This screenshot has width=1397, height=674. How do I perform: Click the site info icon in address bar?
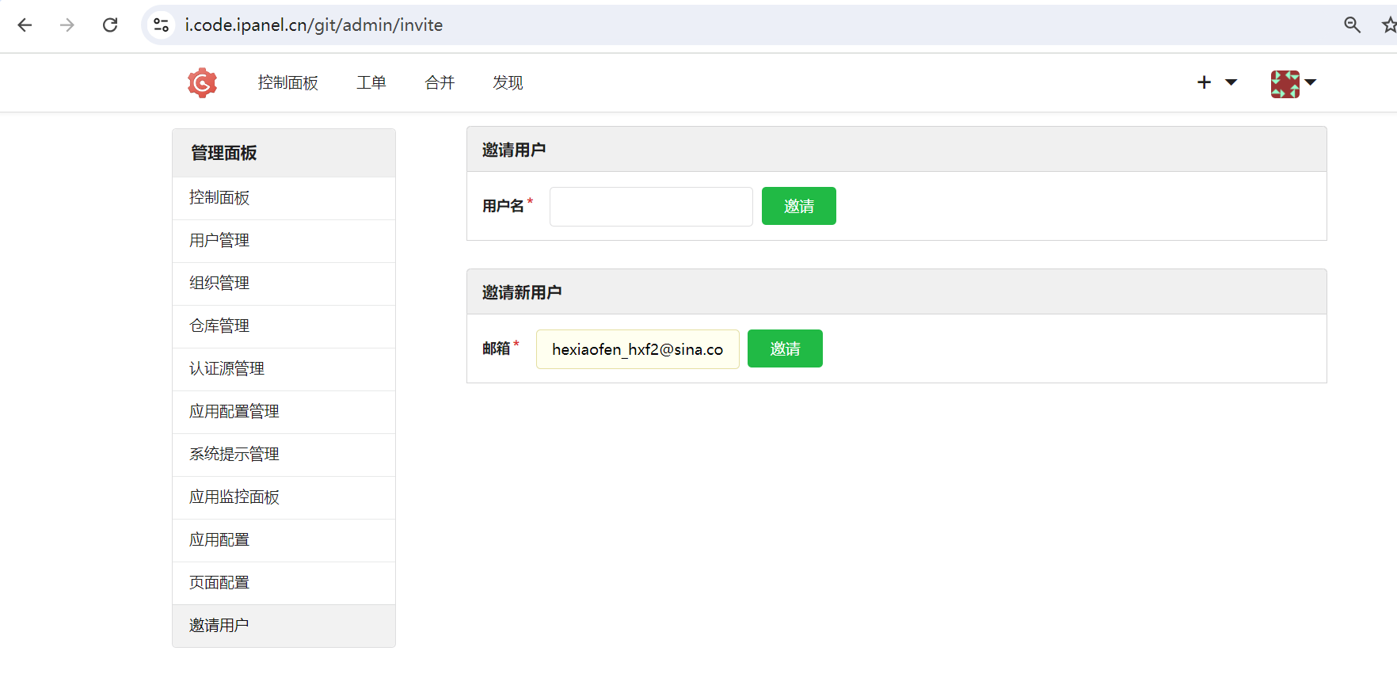[x=162, y=25]
